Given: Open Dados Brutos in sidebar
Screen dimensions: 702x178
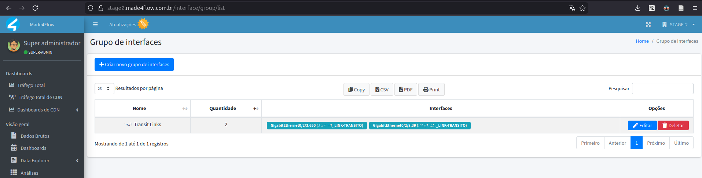Looking at the screenshot, I should (x=35, y=136).
